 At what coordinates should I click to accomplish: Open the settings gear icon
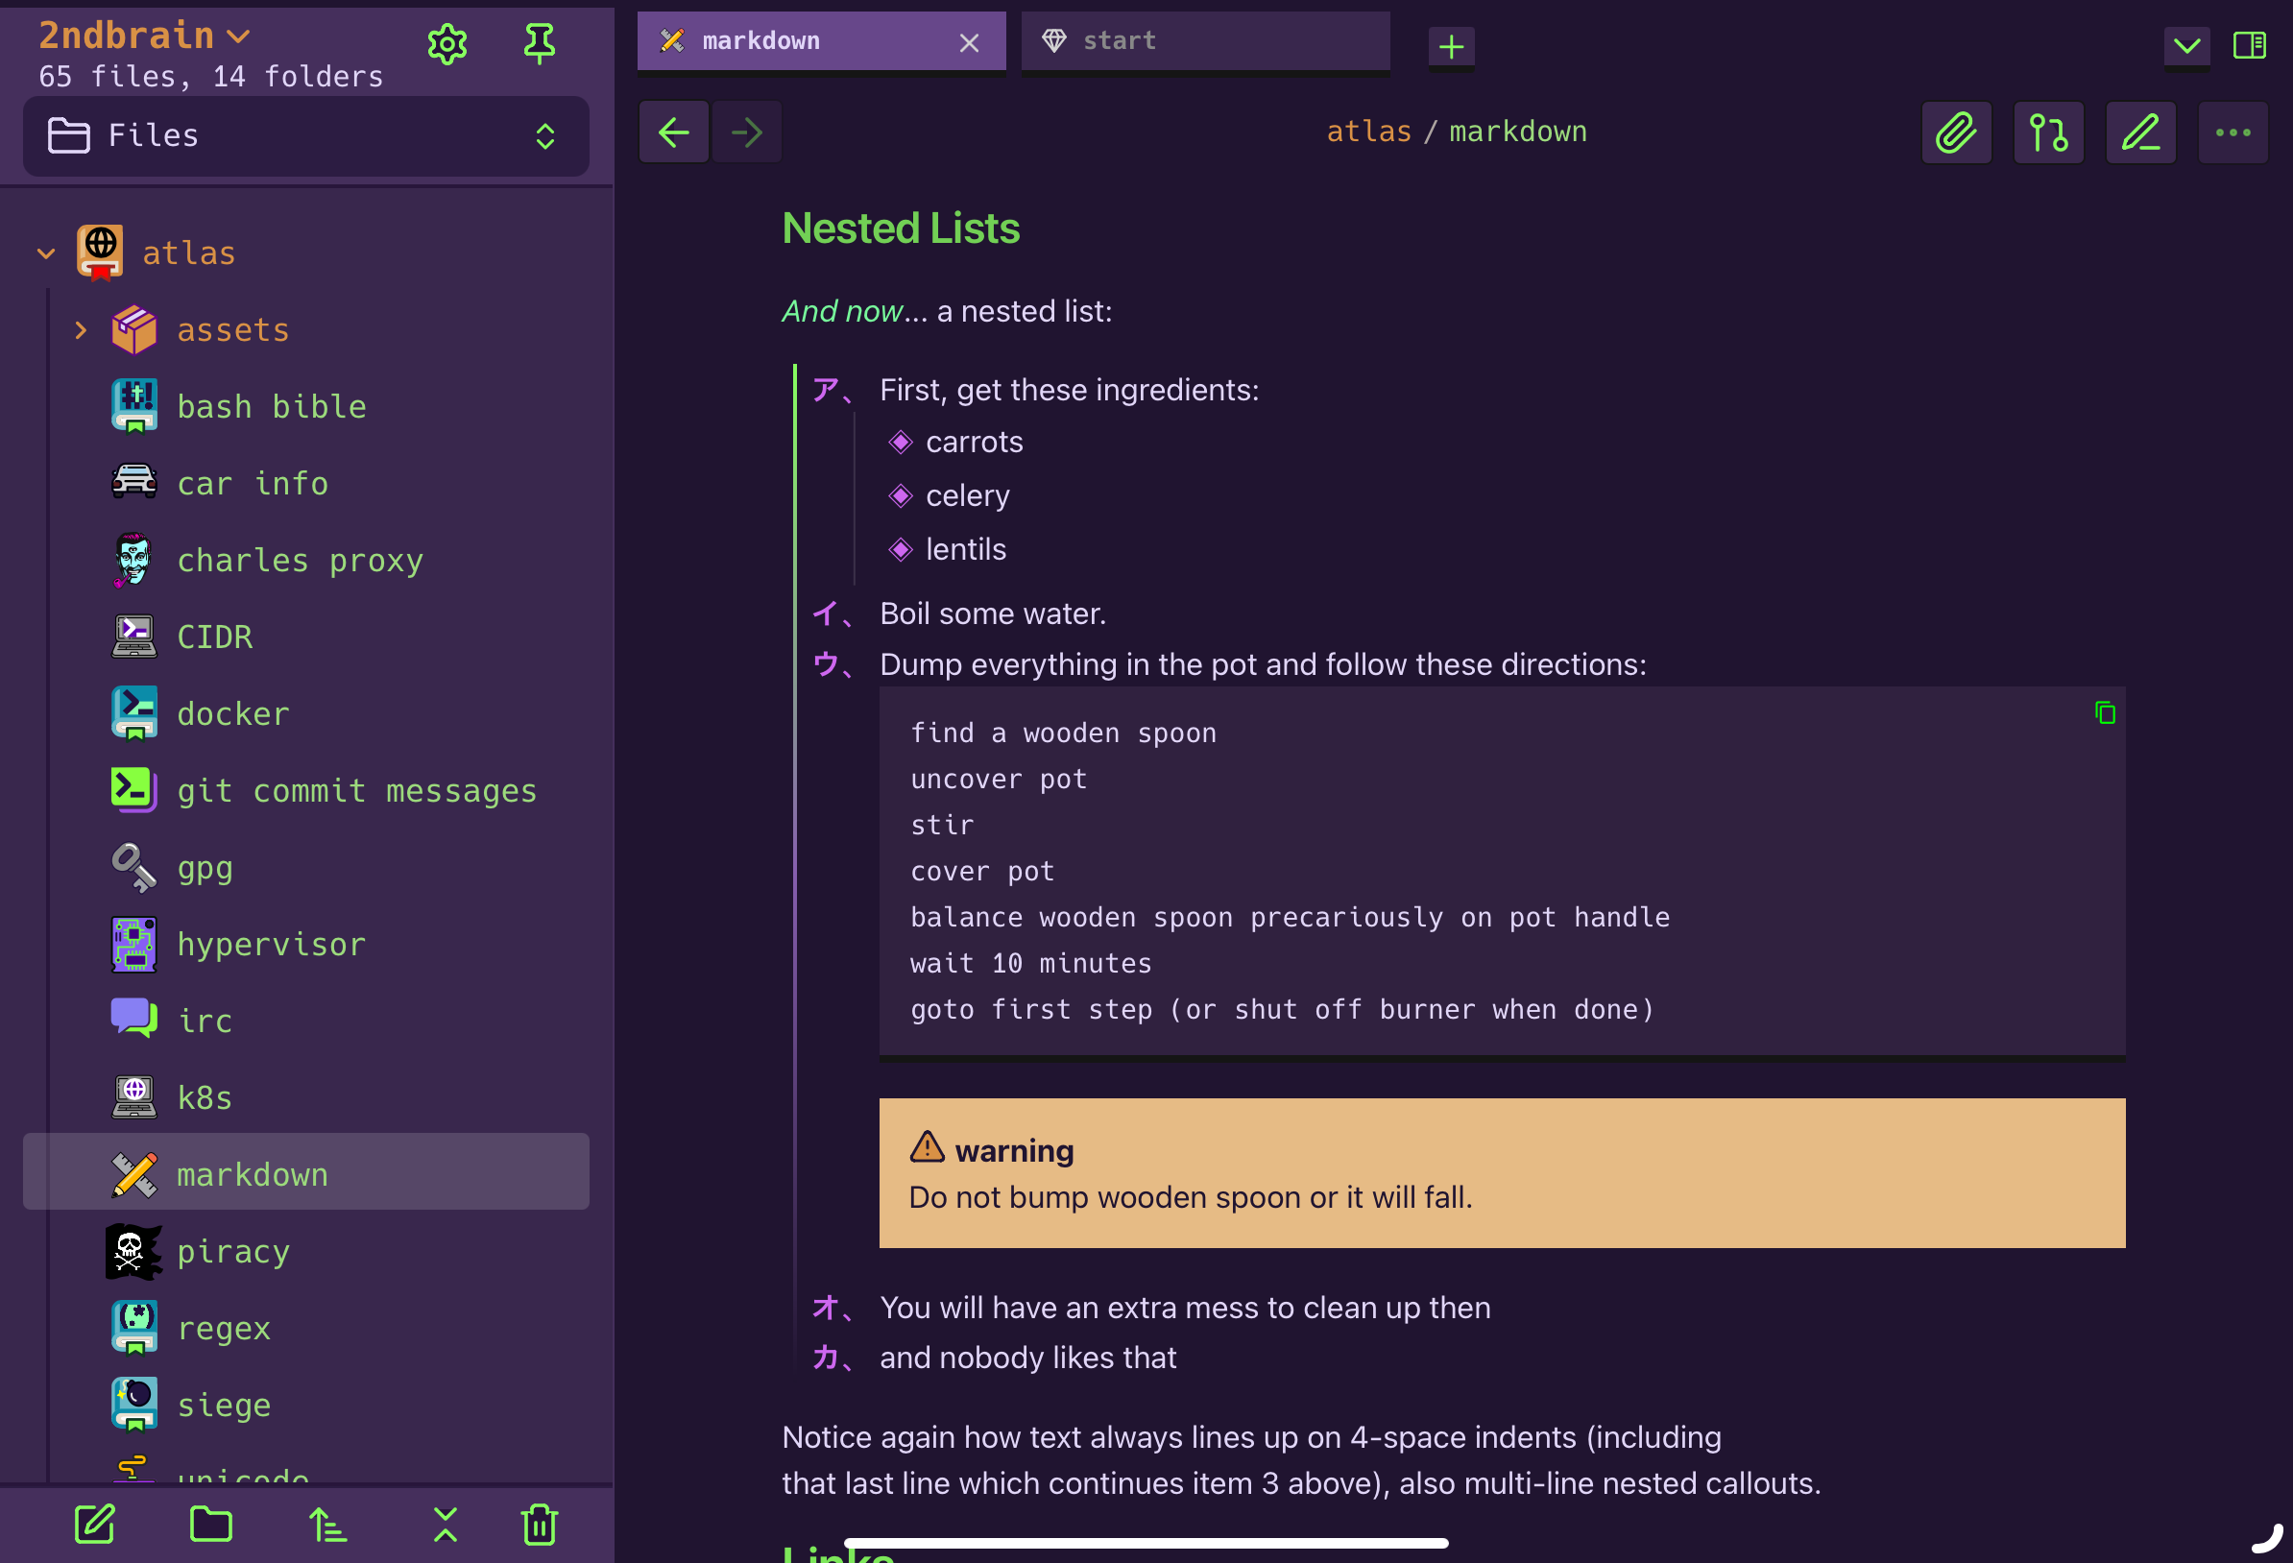tap(447, 43)
